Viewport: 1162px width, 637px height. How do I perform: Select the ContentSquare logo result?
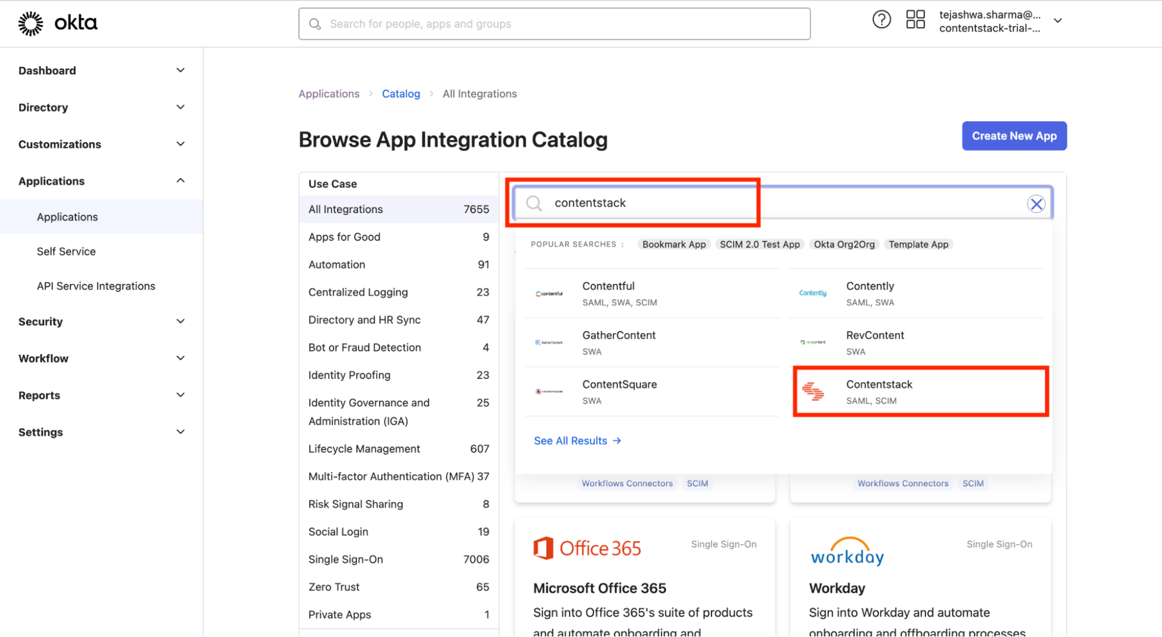pos(549,391)
